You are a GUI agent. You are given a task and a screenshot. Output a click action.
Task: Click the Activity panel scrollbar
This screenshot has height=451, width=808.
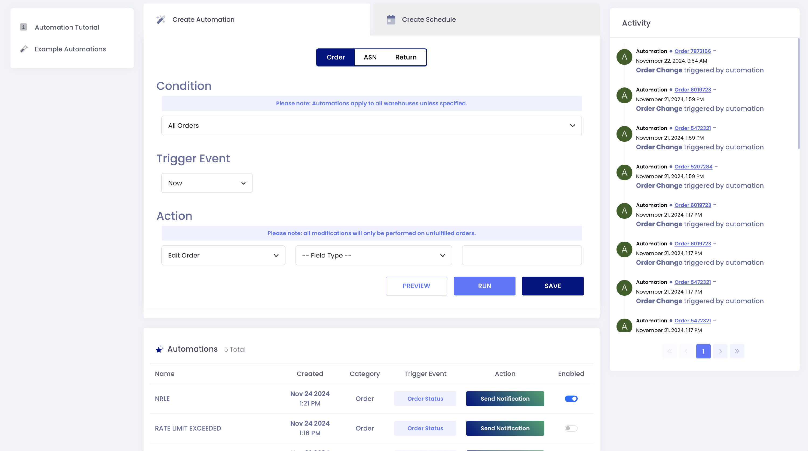click(x=798, y=94)
